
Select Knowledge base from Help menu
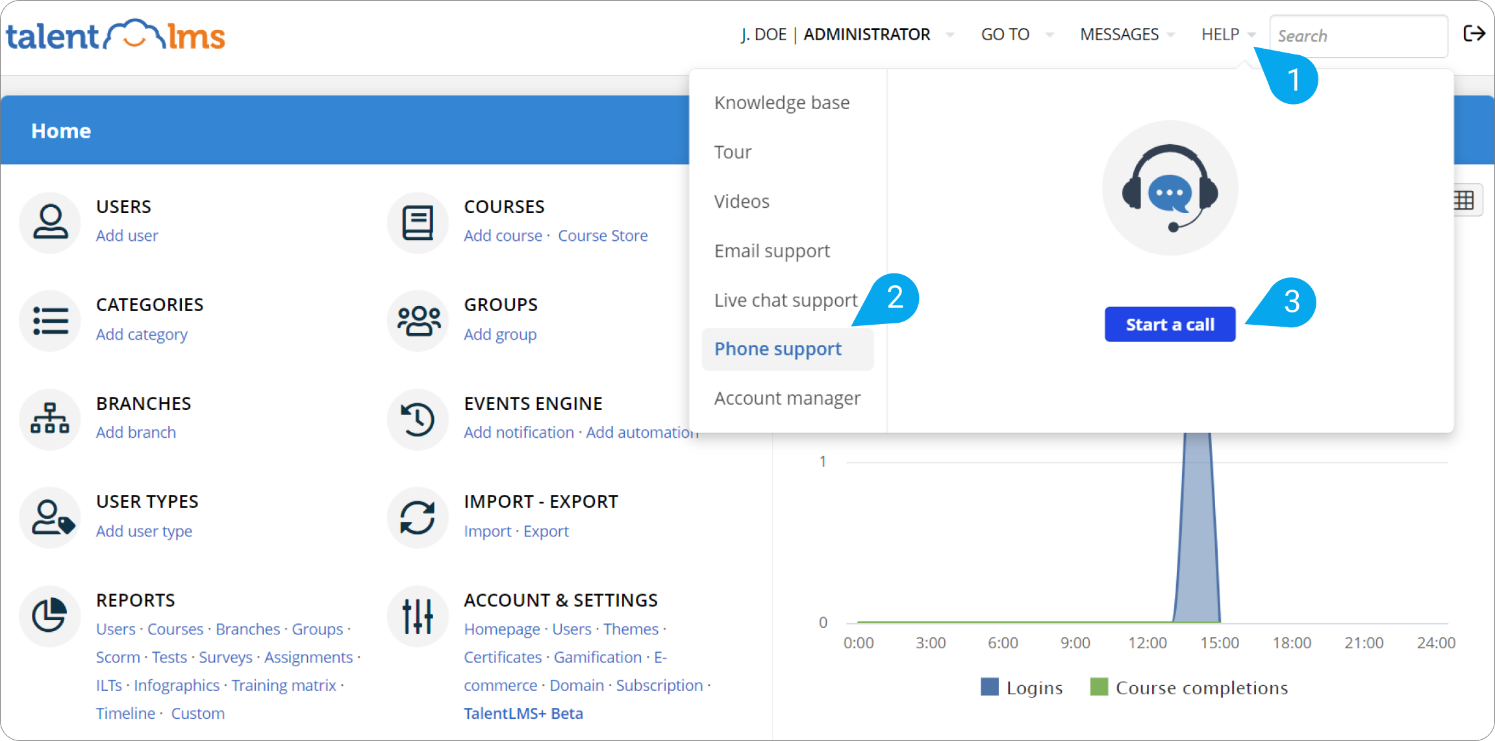tap(782, 103)
